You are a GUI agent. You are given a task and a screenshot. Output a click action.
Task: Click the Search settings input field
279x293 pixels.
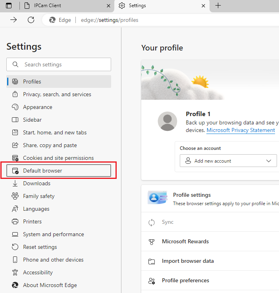coord(63,64)
